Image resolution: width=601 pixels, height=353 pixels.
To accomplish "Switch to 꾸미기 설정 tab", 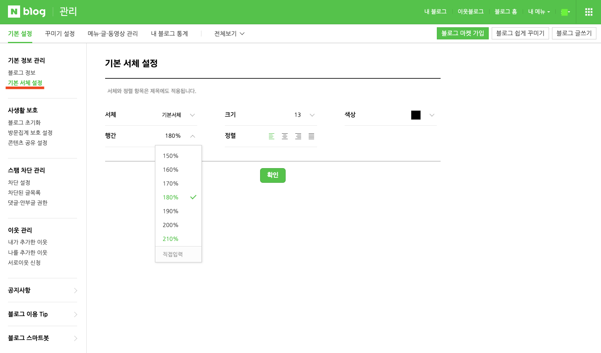I will coord(60,34).
